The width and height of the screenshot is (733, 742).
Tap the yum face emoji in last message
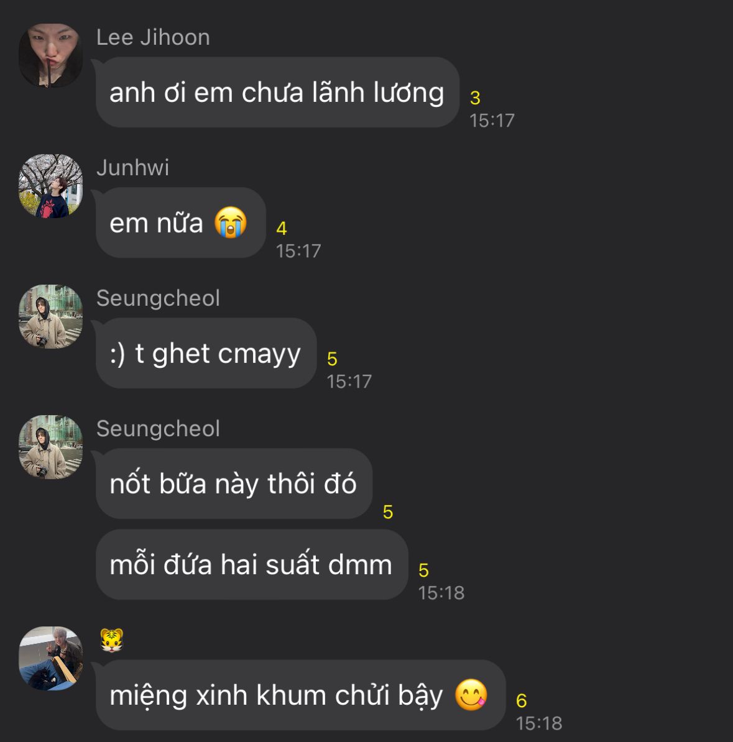pyautogui.click(x=471, y=695)
